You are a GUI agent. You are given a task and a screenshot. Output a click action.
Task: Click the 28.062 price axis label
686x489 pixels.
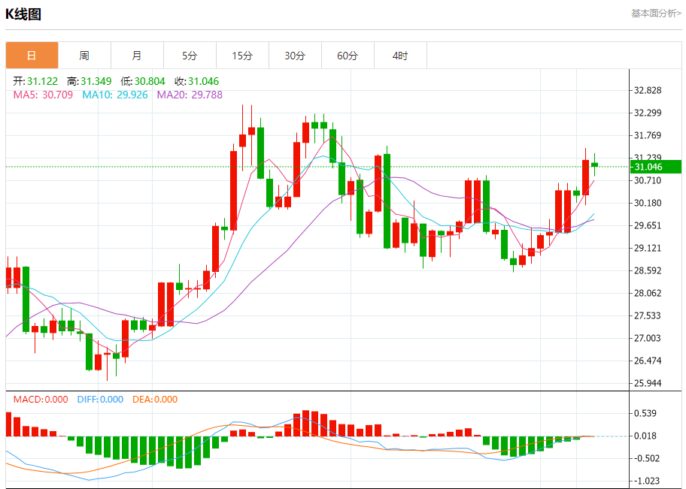648,293
